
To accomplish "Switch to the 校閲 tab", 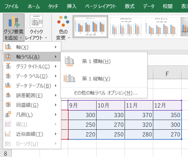I will coord(168,6).
